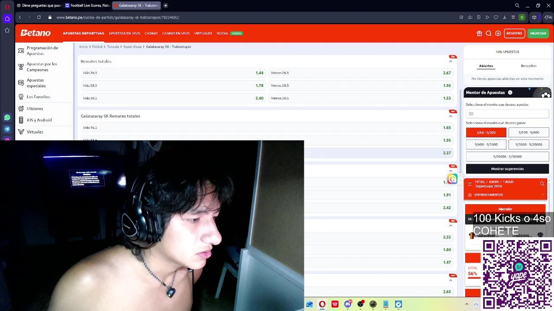
Task: Click the REGISTRO button
Action: 514,33
